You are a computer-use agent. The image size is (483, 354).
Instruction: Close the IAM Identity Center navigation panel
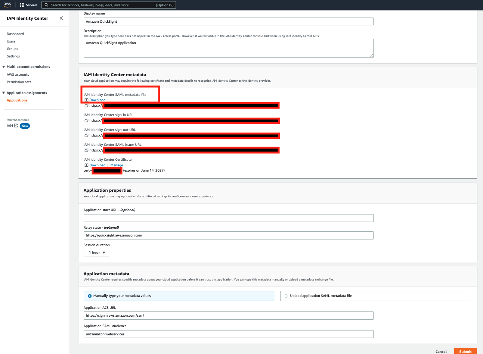[x=61, y=18]
